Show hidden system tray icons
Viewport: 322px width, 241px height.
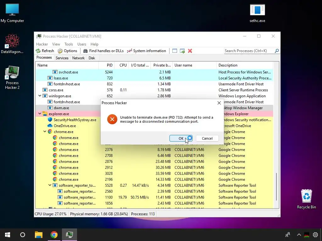[x=299, y=235]
